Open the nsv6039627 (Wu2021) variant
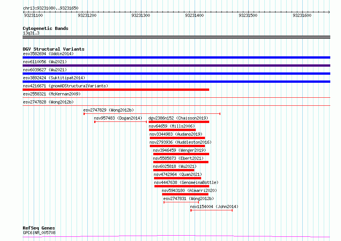The width and height of the screenshot is (341, 241). pyautogui.click(x=176, y=74)
